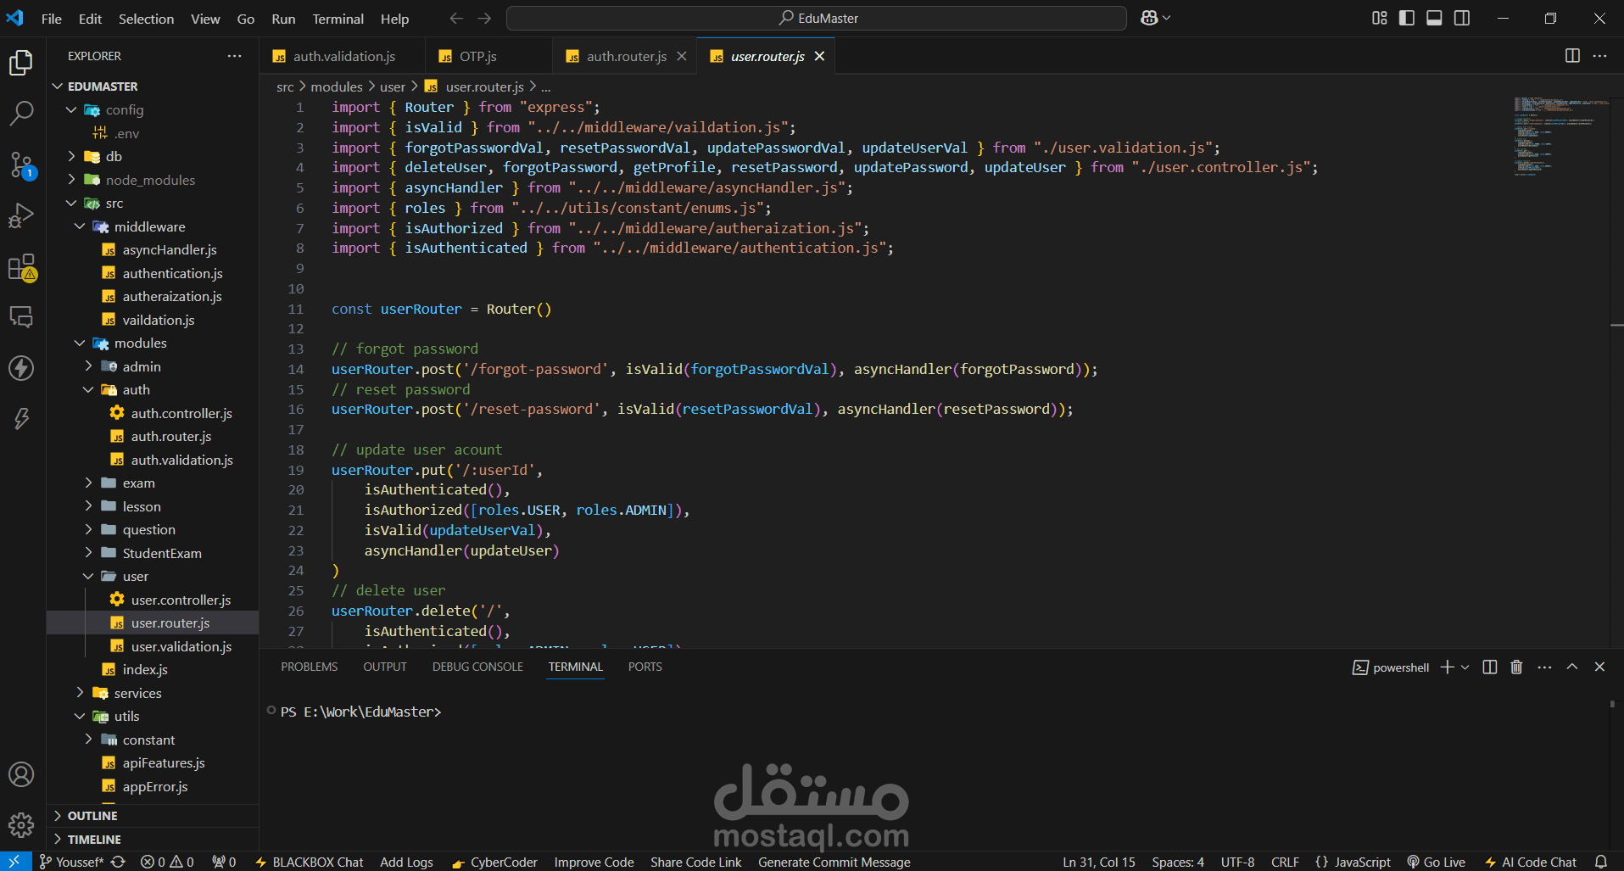Click Share Code Link in status bar
The image size is (1624, 871).
(695, 862)
